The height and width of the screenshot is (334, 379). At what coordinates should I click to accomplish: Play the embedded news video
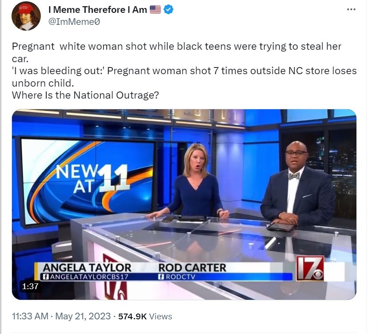point(184,204)
